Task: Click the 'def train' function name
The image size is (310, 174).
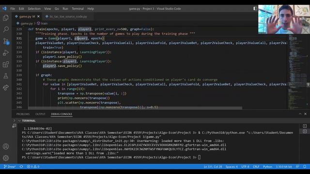Action: pyautogui.click(x=40, y=29)
